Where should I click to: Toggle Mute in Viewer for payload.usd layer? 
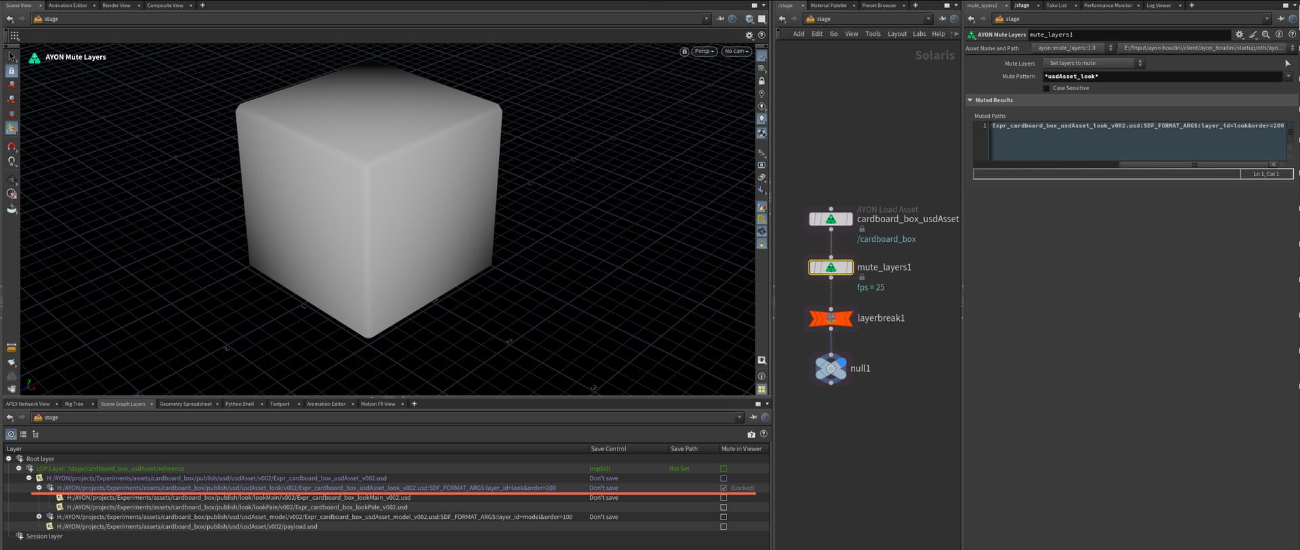pos(723,527)
